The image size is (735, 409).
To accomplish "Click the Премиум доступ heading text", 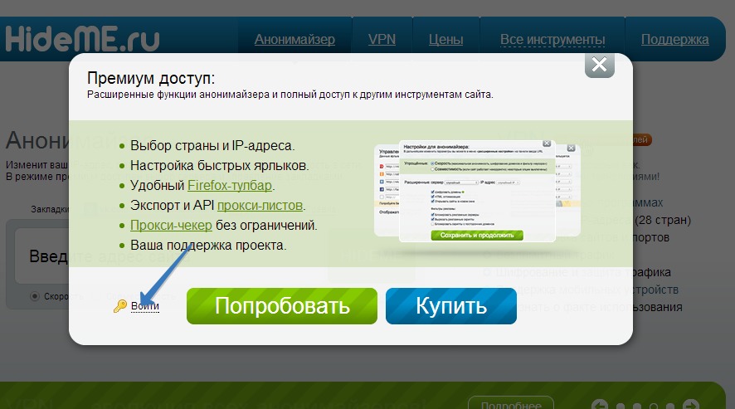I will pyautogui.click(x=151, y=78).
